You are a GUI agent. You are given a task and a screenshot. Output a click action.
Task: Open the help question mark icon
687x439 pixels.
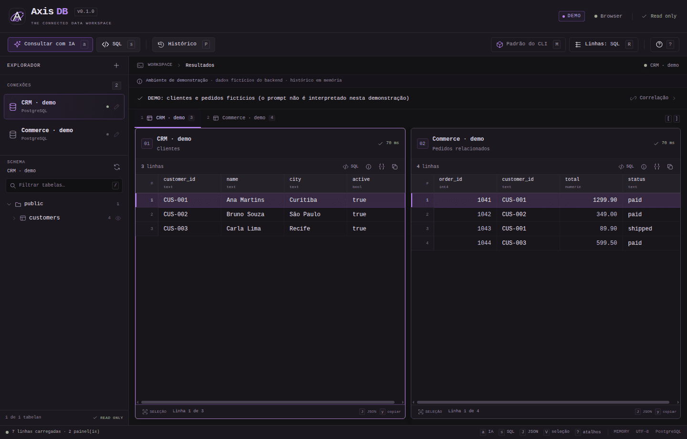click(x=659, y=44)
